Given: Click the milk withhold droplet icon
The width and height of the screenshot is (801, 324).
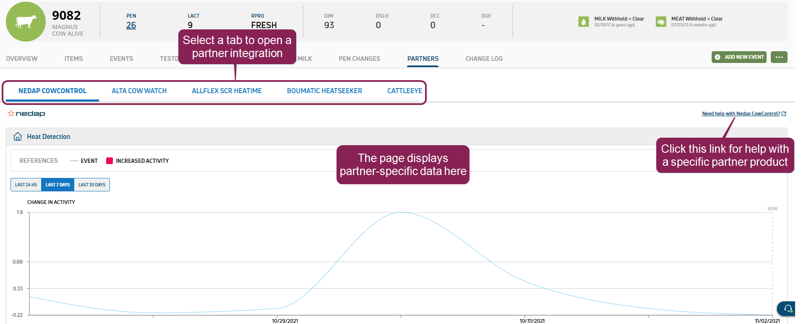Looking at the screenshot, I should coord(583,22).
